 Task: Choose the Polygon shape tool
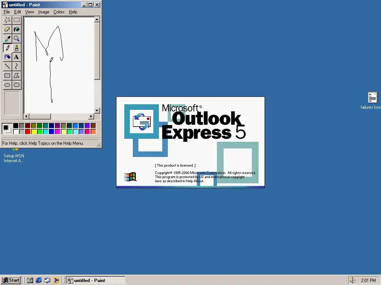pos(16,75)
